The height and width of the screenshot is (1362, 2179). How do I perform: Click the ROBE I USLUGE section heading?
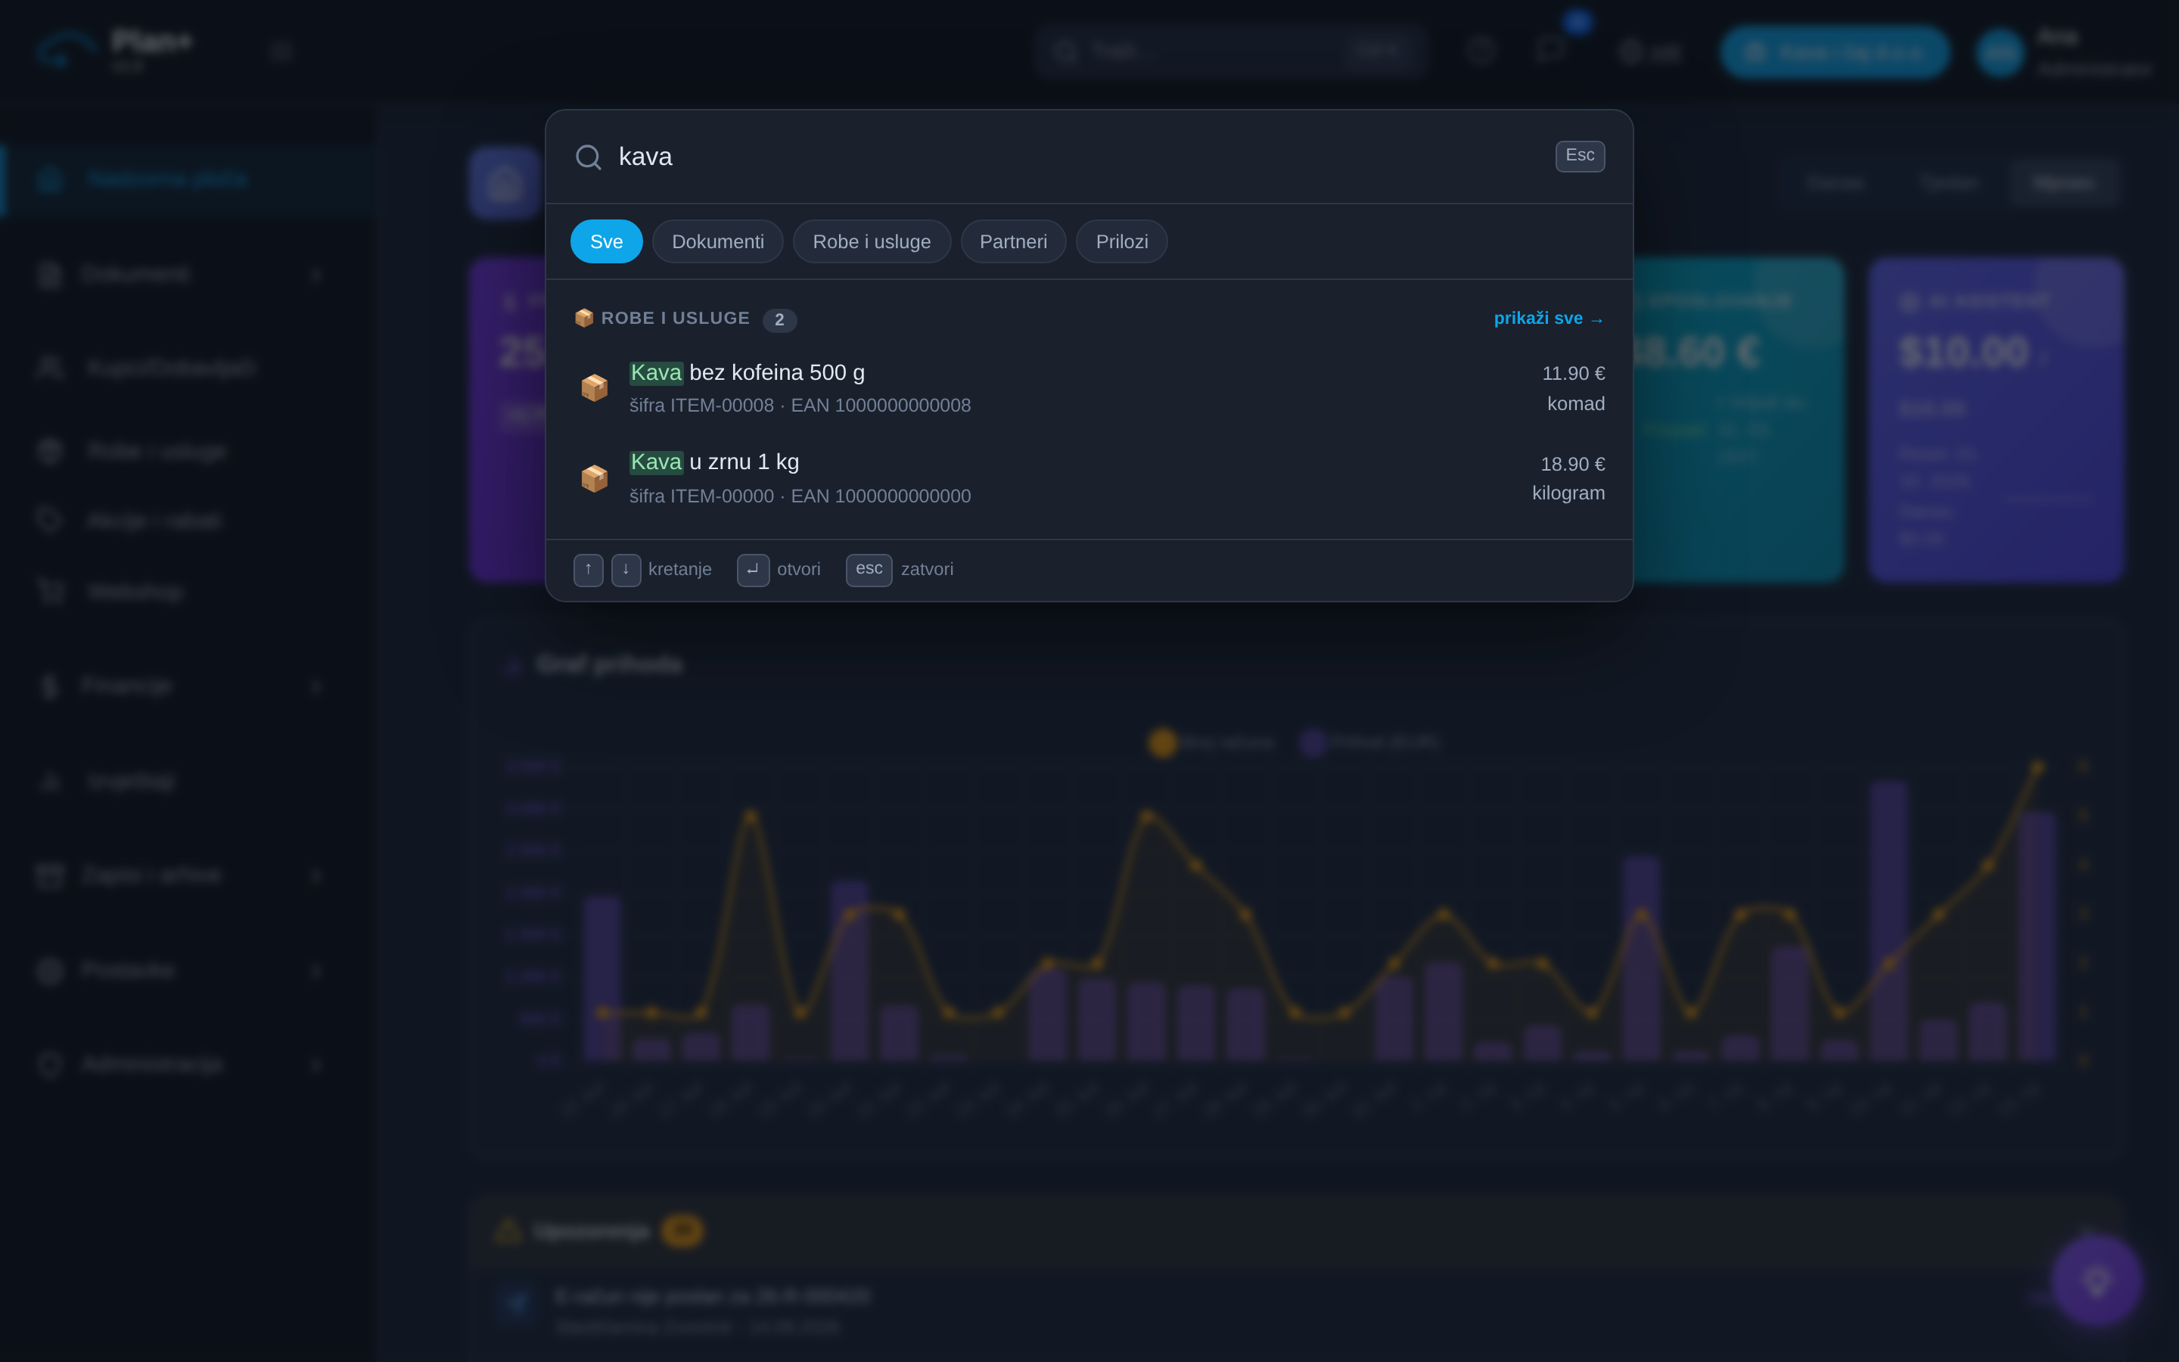coord(676,318)
